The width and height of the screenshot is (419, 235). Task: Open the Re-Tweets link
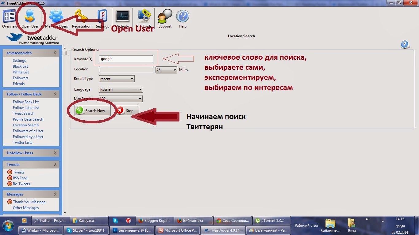coord(21,184)
